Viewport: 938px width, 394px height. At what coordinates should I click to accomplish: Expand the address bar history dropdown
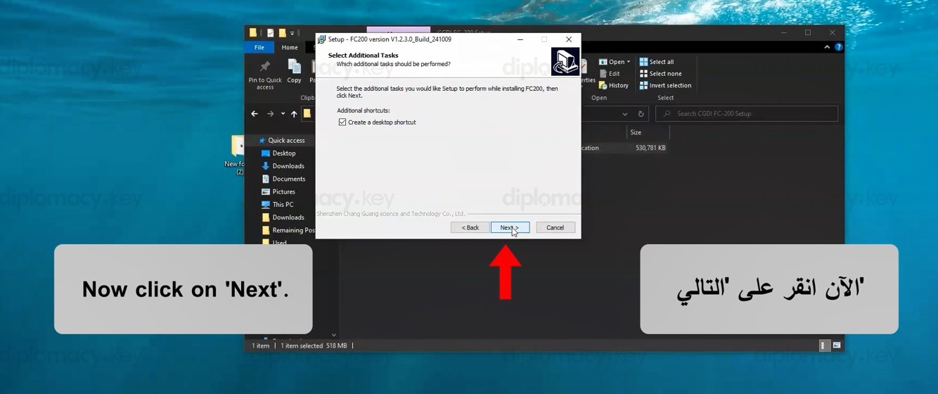click(x=625, y=114)
